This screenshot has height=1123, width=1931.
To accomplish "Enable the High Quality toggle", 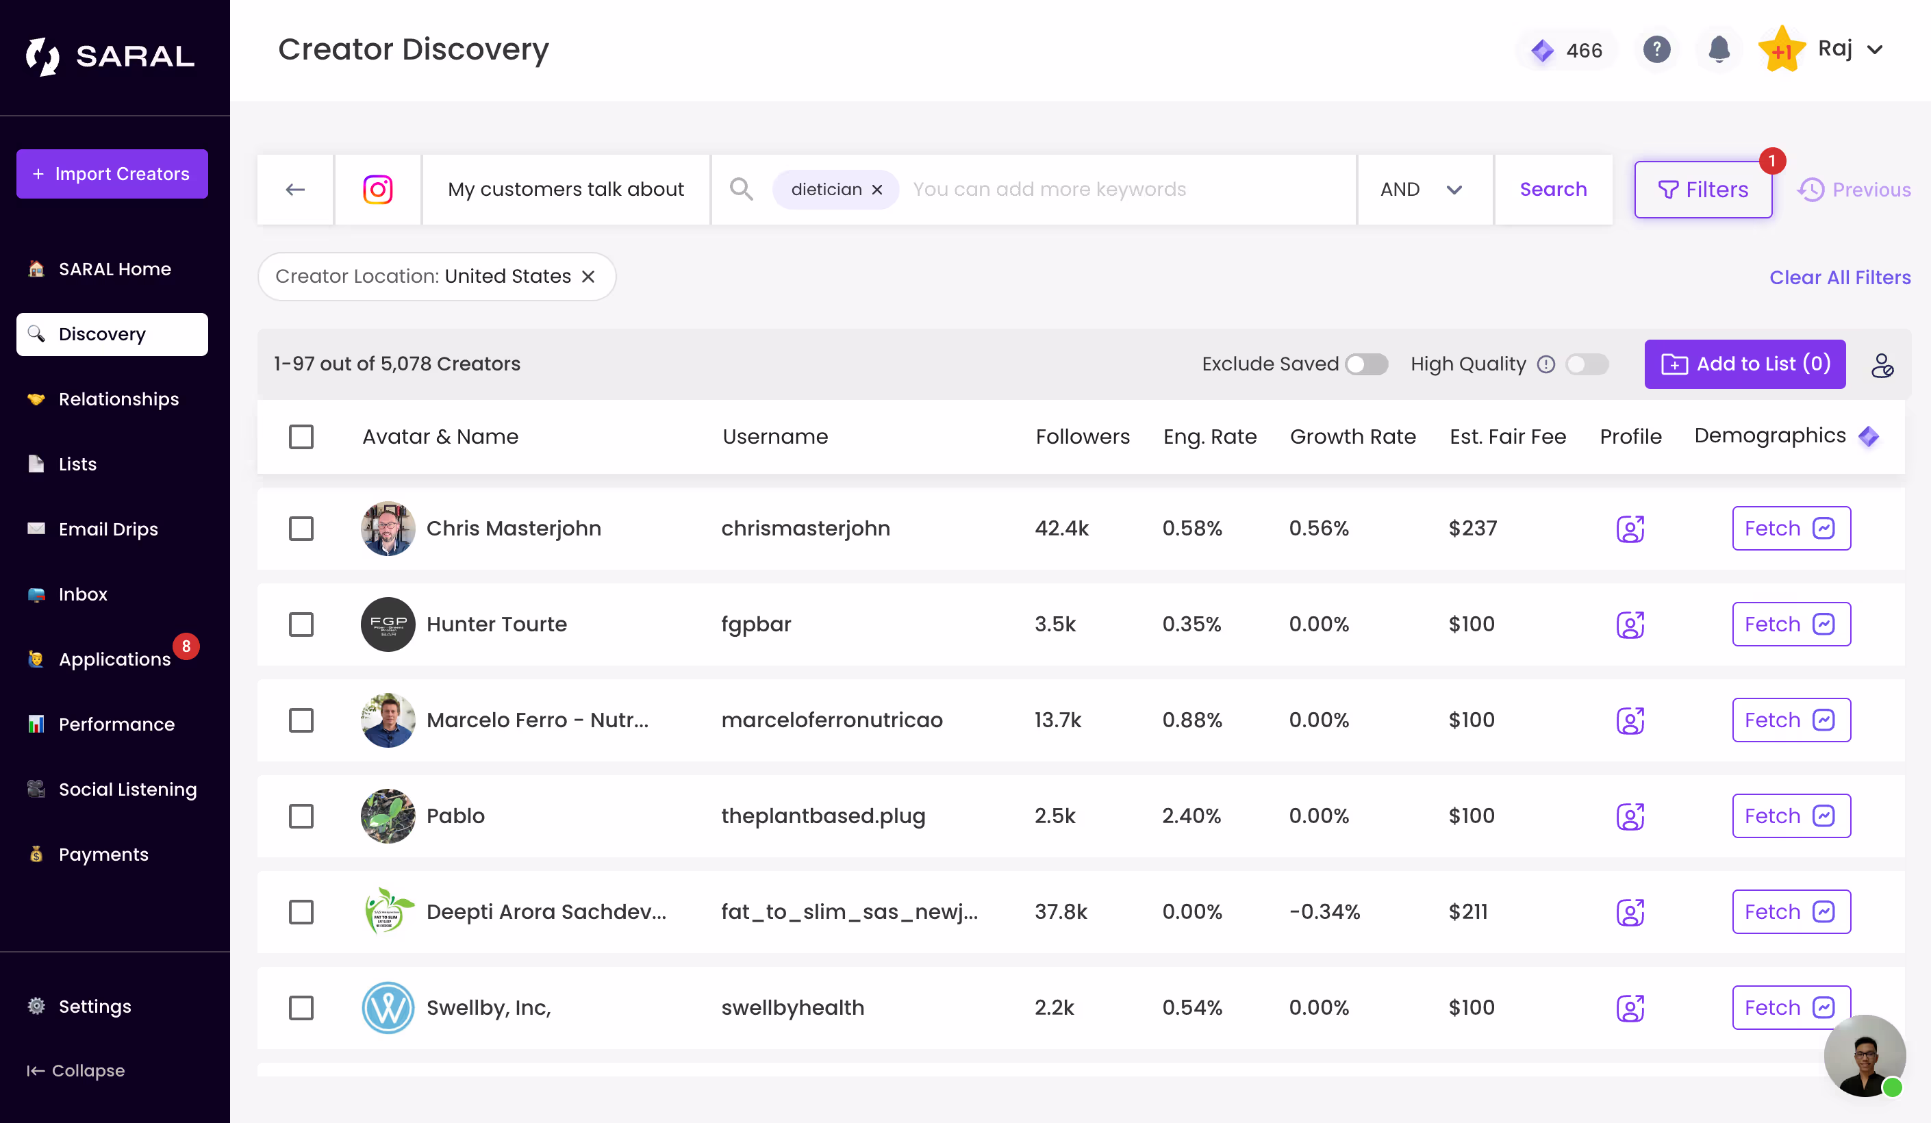I will [1586, 364].
